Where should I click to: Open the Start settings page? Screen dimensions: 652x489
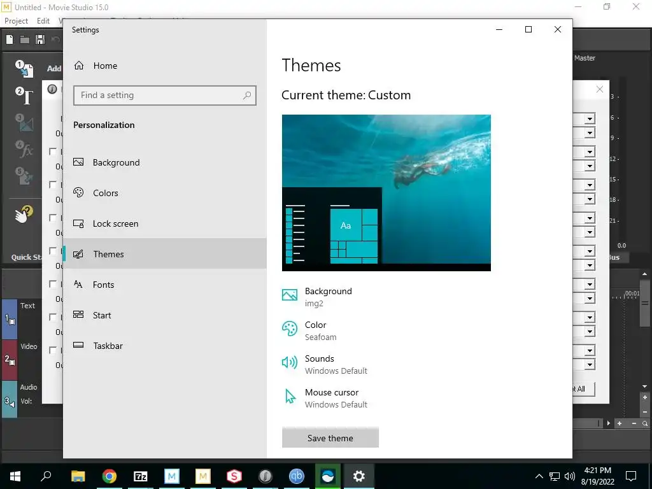(165, 315)
